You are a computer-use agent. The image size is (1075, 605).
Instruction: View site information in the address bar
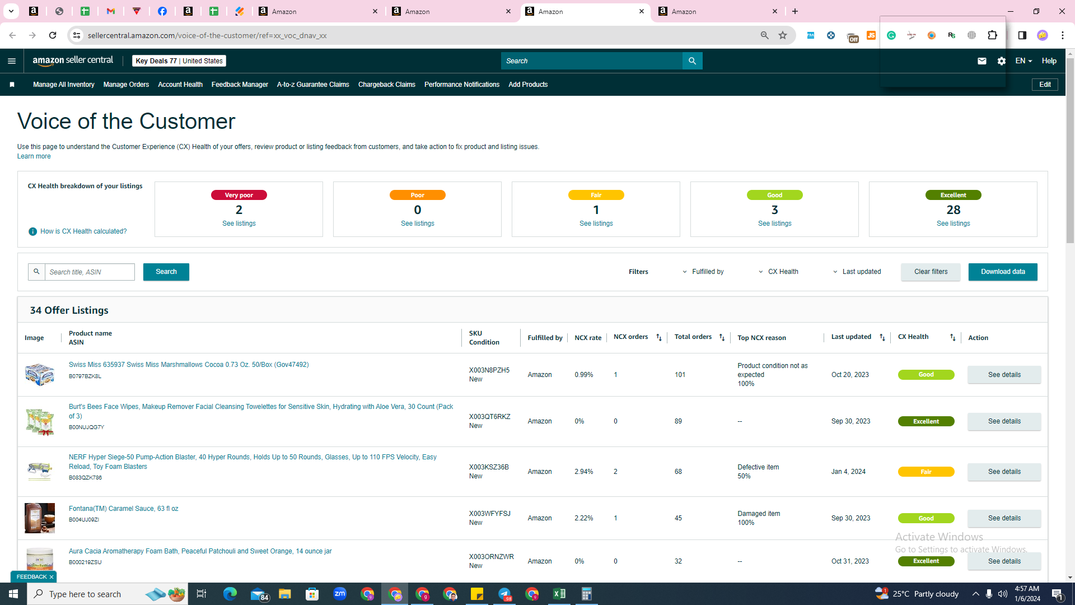(x=77, y=35)
